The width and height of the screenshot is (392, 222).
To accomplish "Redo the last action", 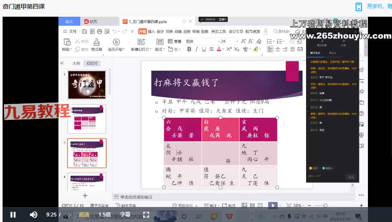I will pos(125,31).
